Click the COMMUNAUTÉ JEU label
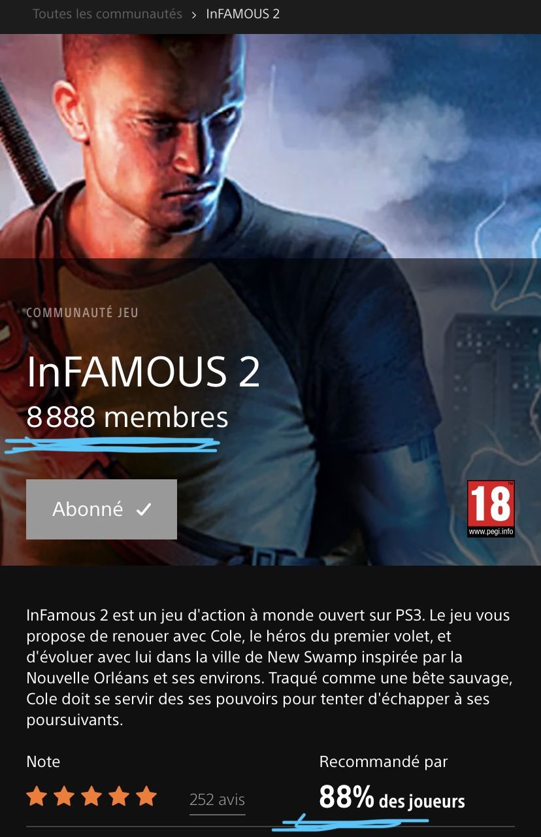The width and height of the screenshot is (541, 837). (82, 313)
